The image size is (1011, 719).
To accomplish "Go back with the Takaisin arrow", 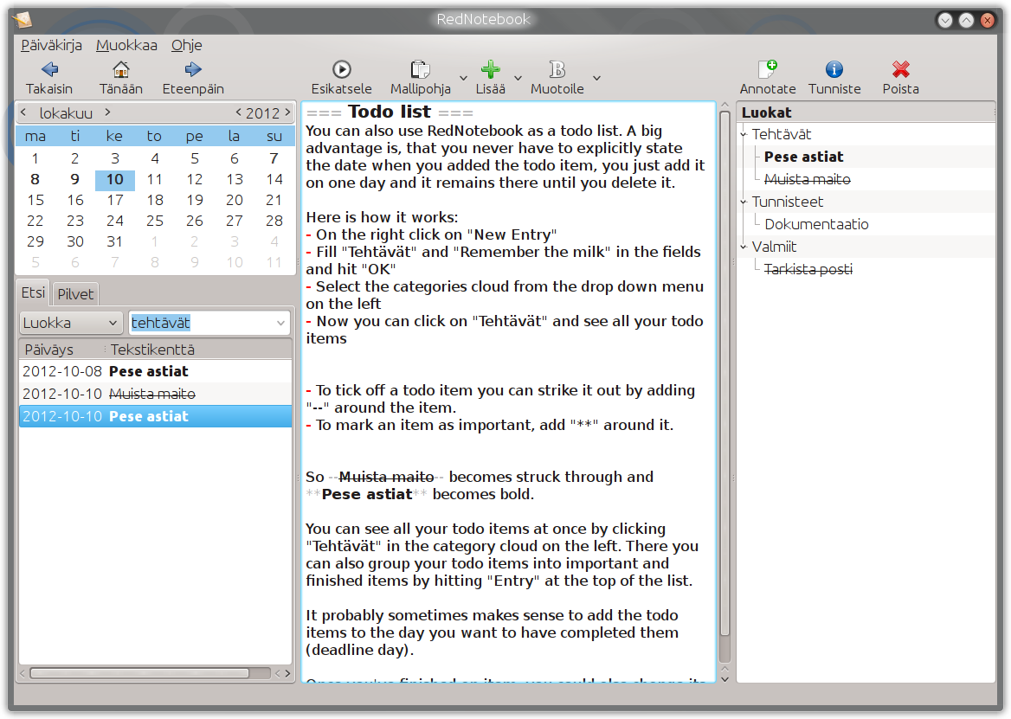I will 49,69.
